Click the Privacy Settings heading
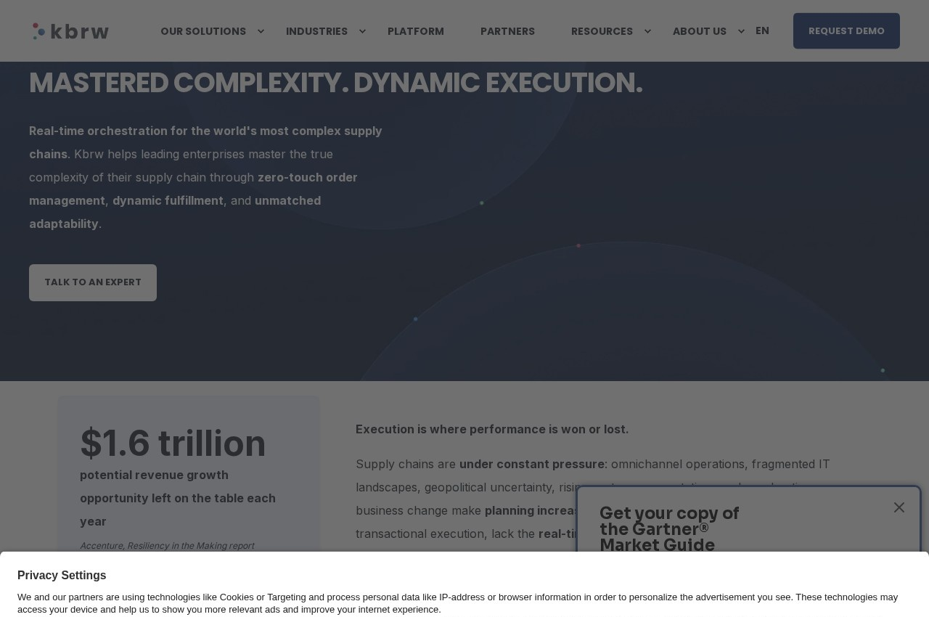The width and height of the screenshot is (929, 617). 62,576
